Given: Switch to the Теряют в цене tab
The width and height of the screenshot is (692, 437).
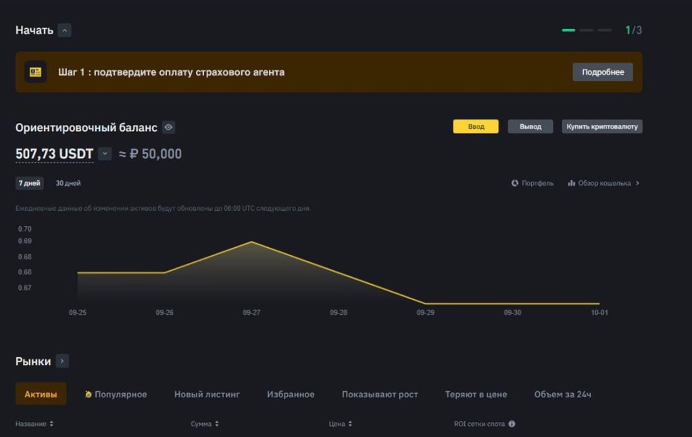Looking at the screenshot, I should pos(476,394).
